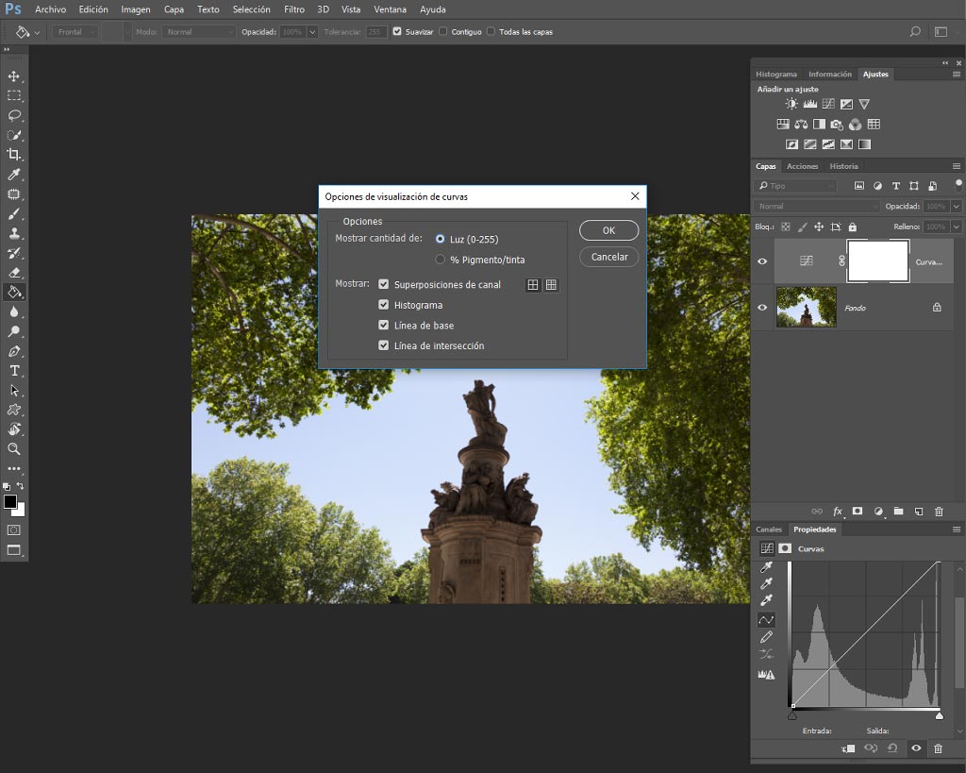Open the layer blend mode Normal dropdown
The height and width of the screenshot is (773, 966).
[x=816, y=206]
